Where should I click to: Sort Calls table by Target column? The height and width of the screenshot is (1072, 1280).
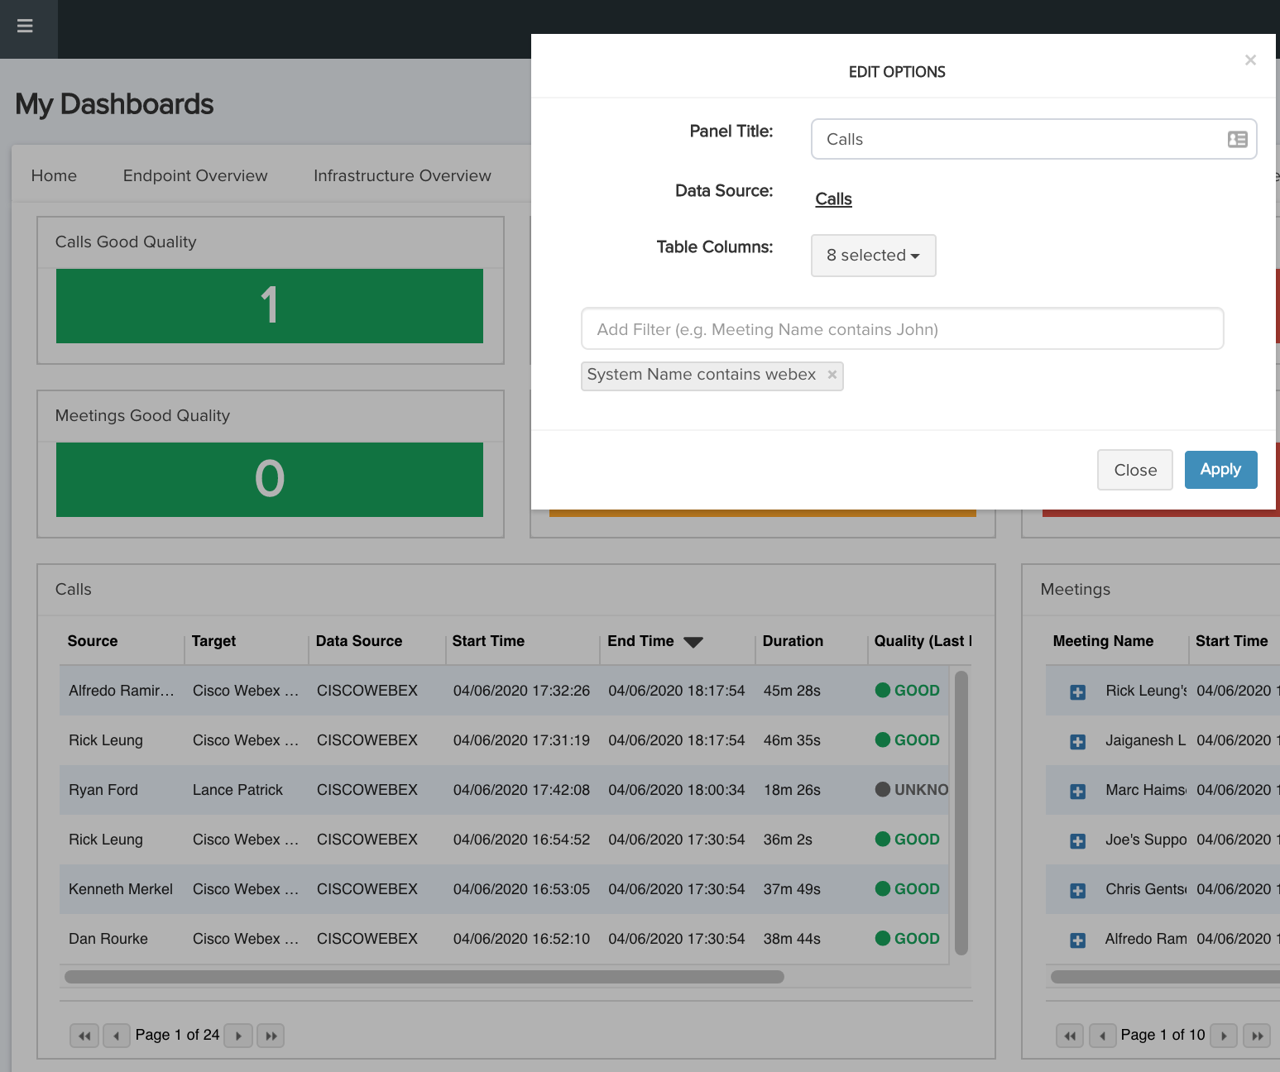213,641
